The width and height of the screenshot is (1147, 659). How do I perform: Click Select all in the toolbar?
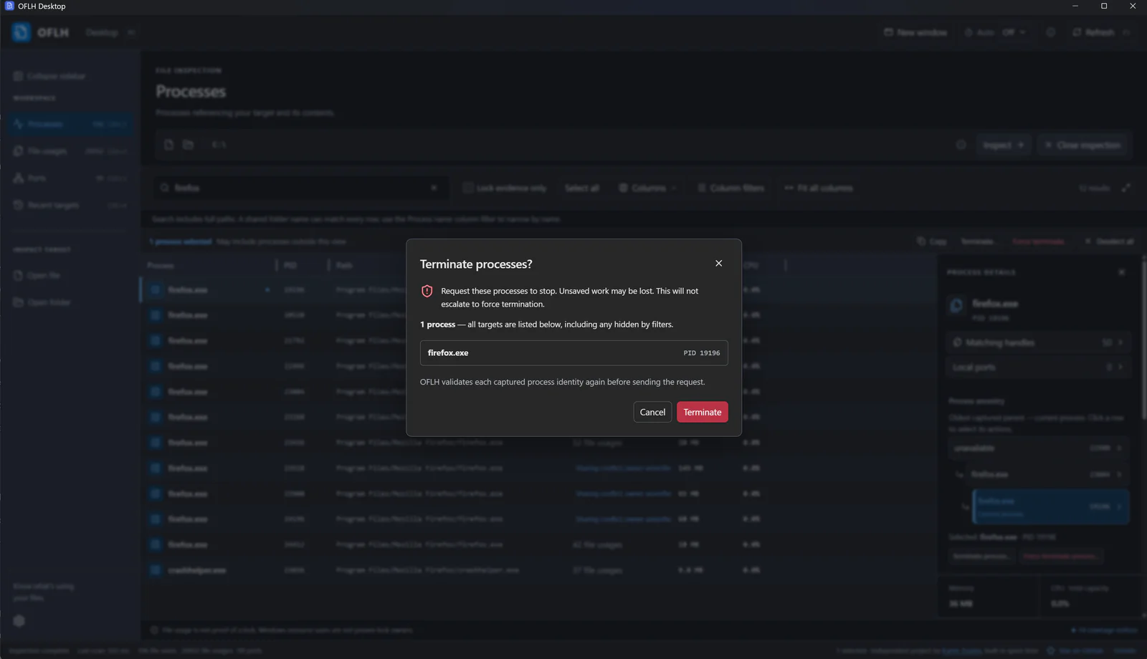point(581,188)
